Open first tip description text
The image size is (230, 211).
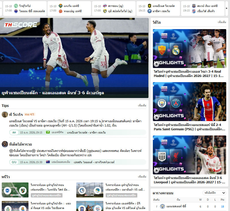(x=75, y=123)
